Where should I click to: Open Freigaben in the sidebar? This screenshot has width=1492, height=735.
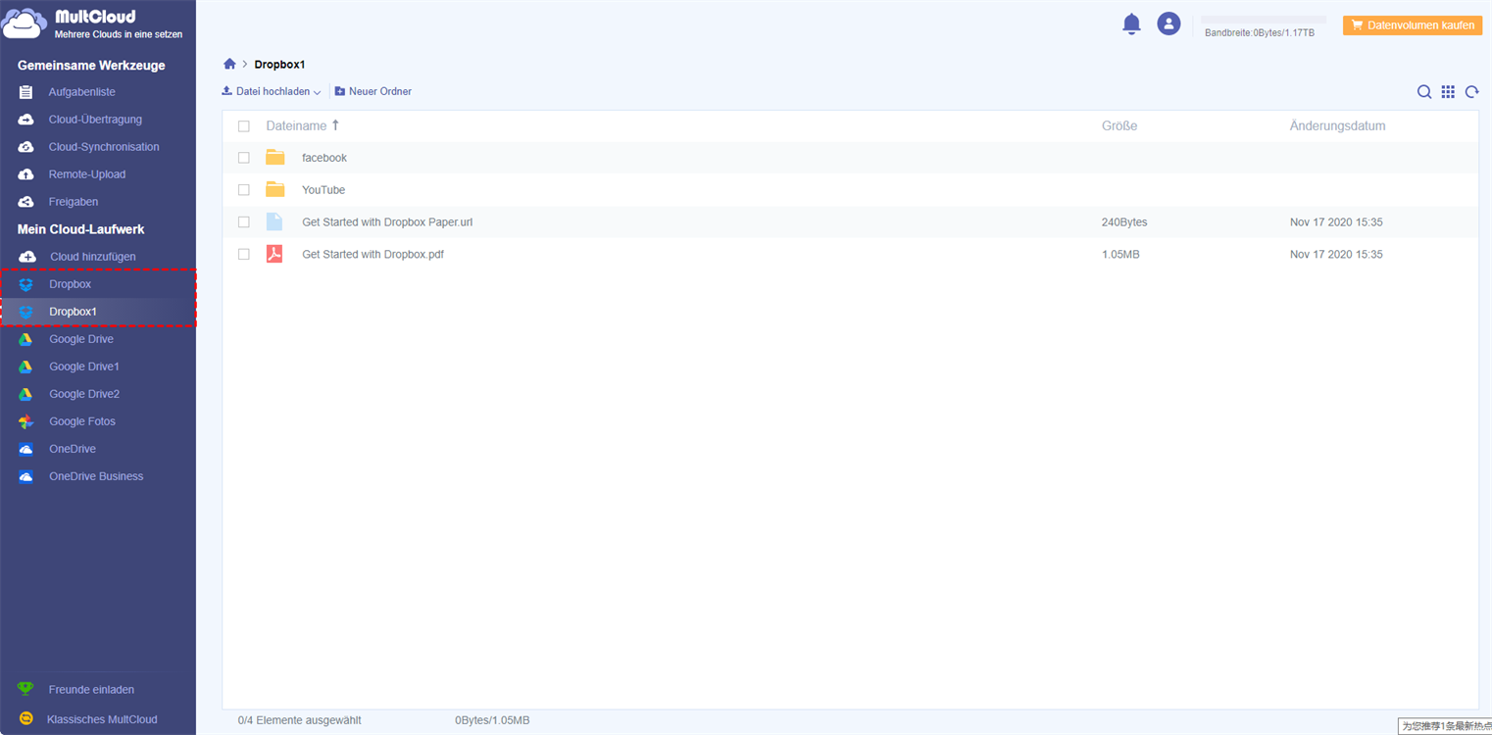coord(74,202)
